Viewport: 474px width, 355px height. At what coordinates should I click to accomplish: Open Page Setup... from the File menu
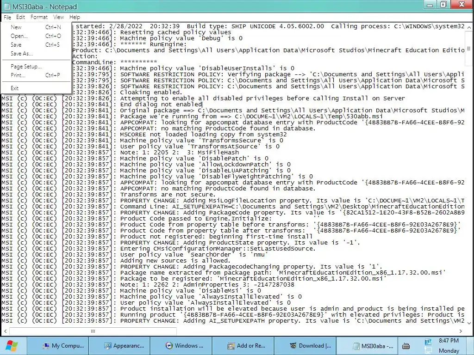(x=36, y=67)
